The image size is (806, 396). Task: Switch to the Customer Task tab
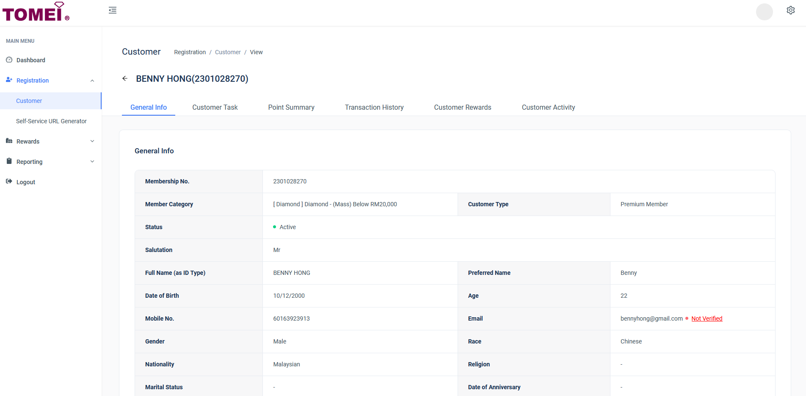pos(215,107)
